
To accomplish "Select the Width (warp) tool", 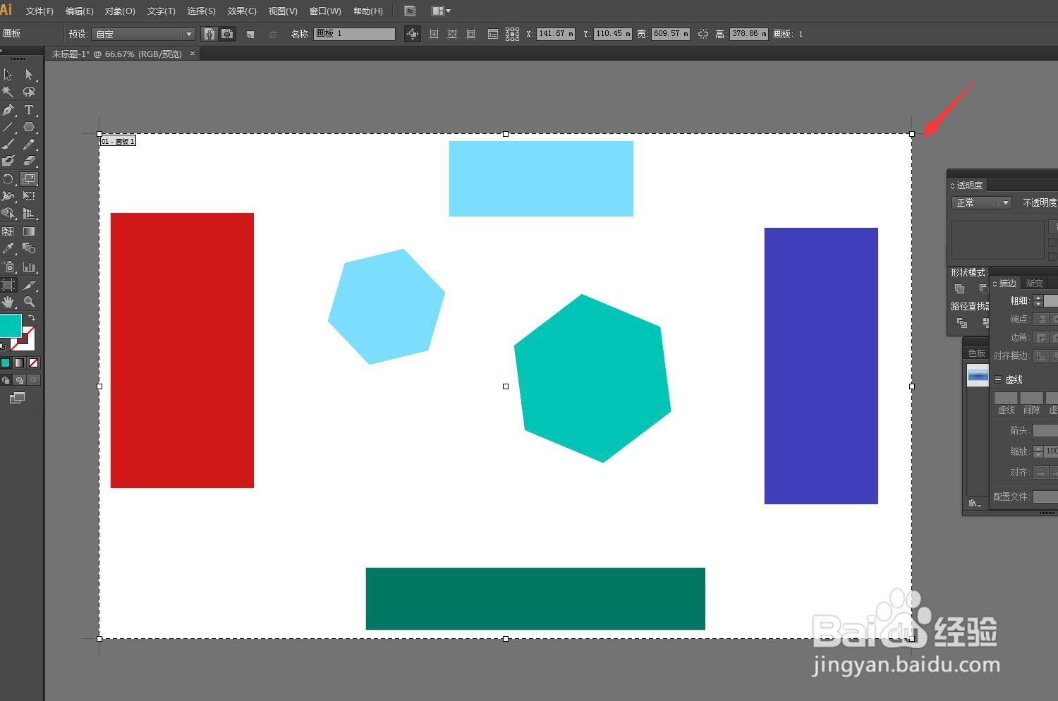I will coord(8,196).
